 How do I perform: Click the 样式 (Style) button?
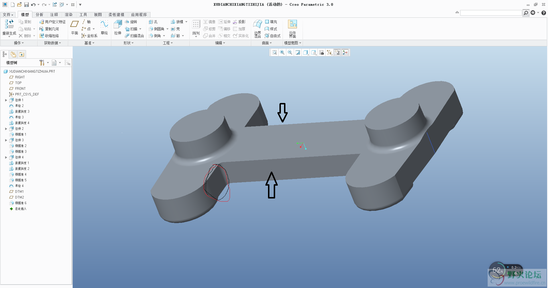pos(271,29)
